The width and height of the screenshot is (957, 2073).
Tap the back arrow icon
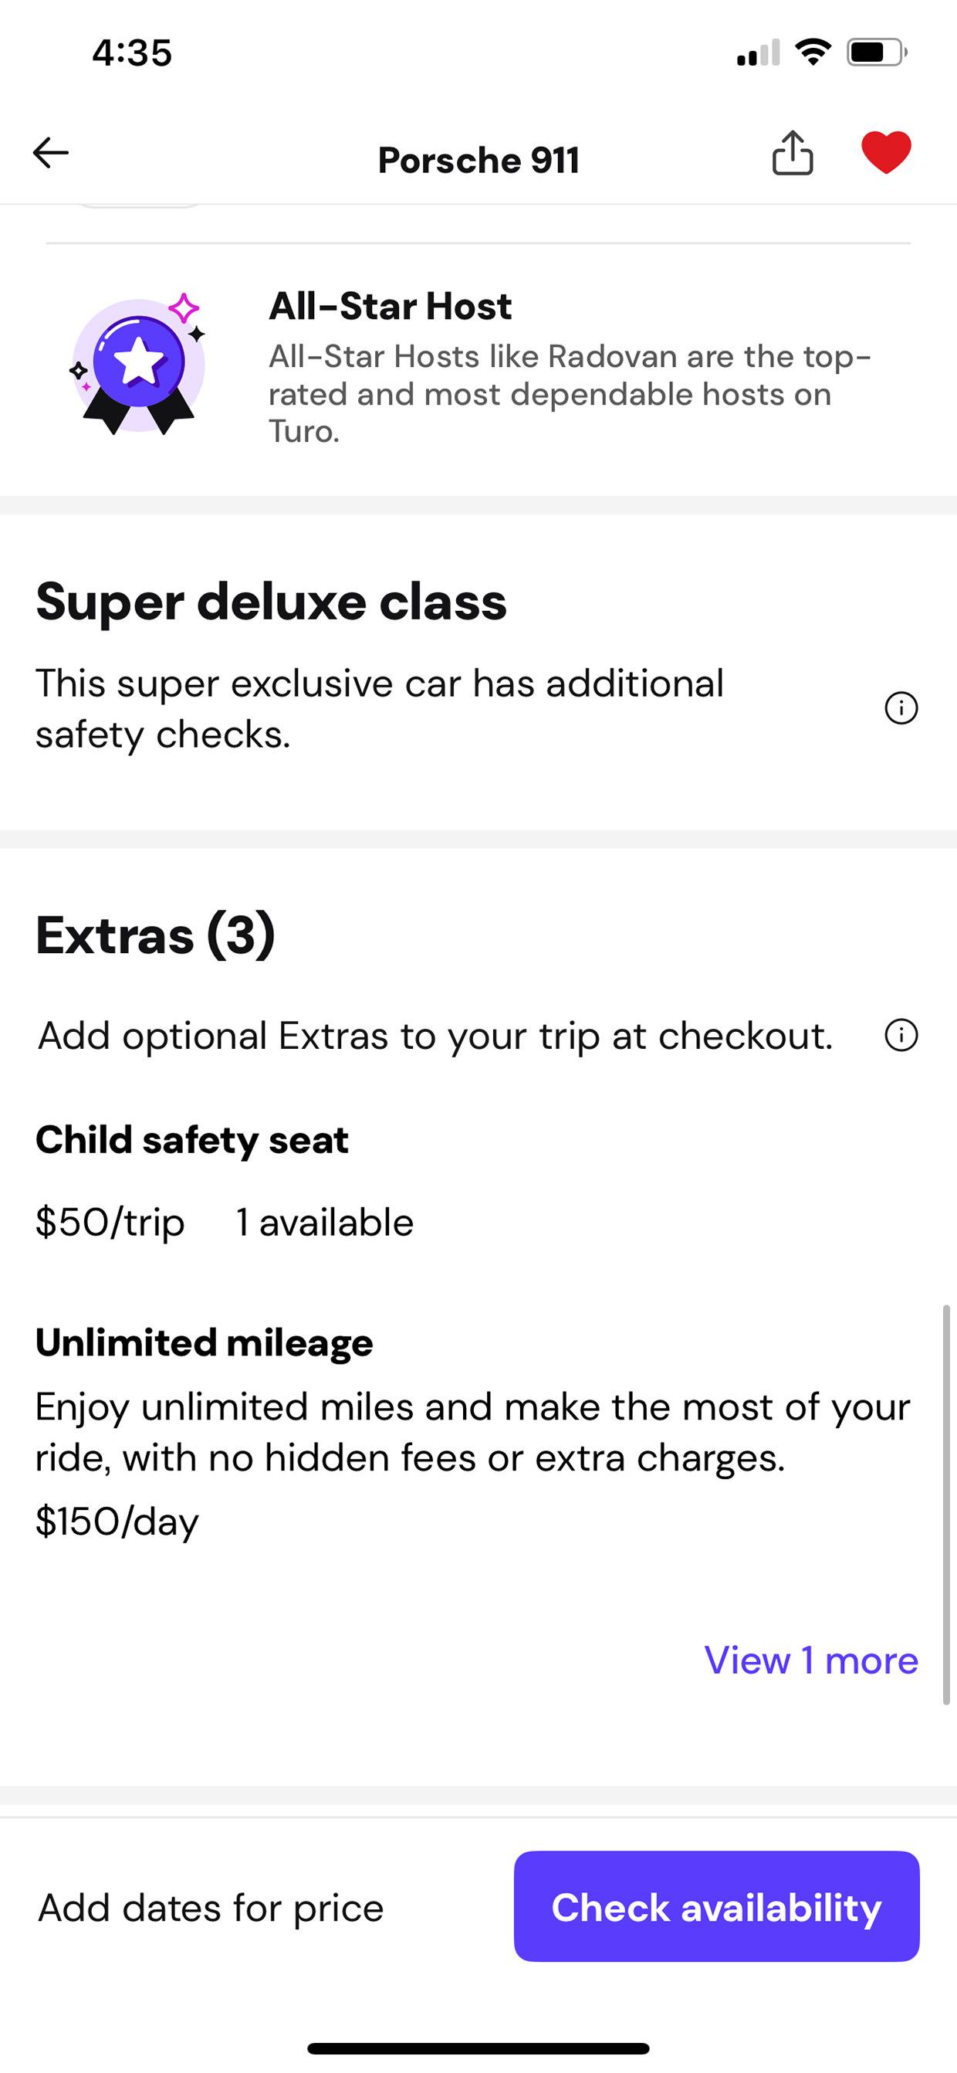point(50,153)
